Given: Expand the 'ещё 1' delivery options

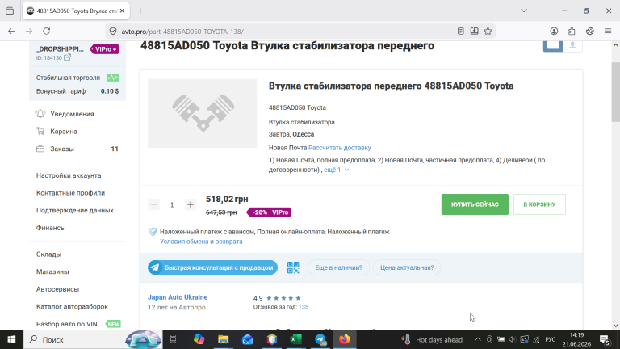Looking at the screenshot, I should (x=336, y=170).
